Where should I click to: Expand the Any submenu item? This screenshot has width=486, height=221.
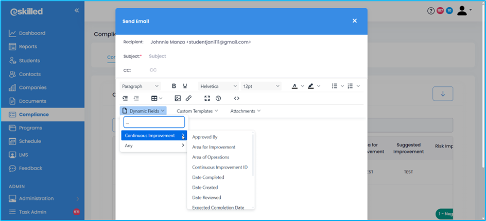point(154,146)
